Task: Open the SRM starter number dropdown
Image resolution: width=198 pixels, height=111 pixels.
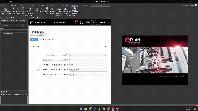Action: [88, 65]
